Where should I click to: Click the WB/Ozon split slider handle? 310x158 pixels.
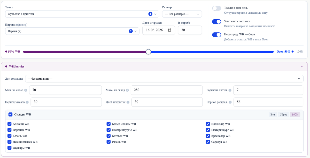coord(148,52)
